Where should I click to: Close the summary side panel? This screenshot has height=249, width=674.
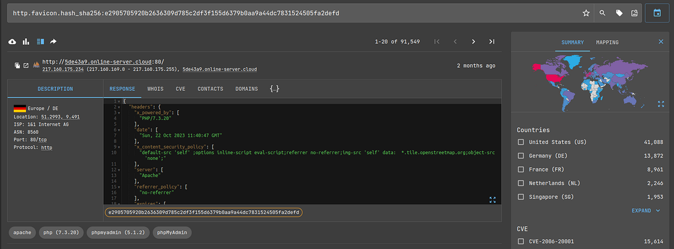[661, 42]
